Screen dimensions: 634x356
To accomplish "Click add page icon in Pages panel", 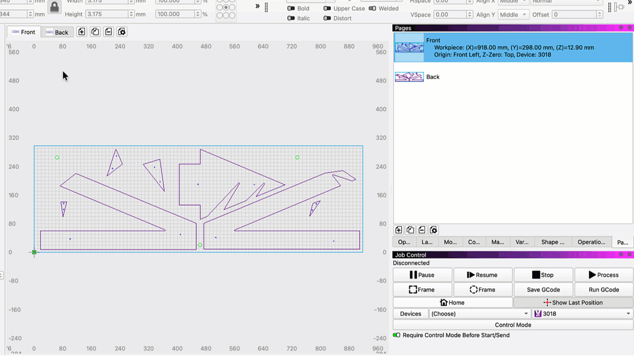I will 399,230.
